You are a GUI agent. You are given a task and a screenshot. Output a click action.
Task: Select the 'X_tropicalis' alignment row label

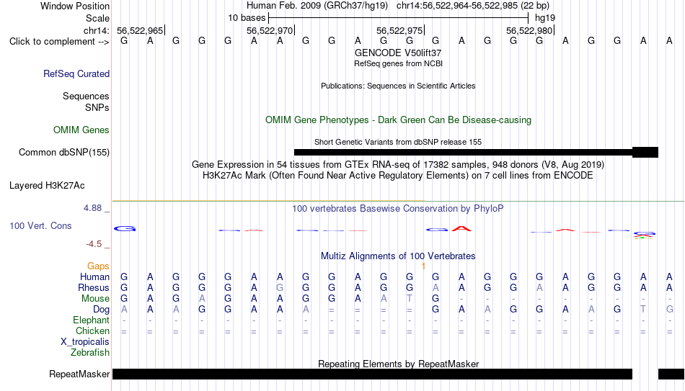coord(85,342)
